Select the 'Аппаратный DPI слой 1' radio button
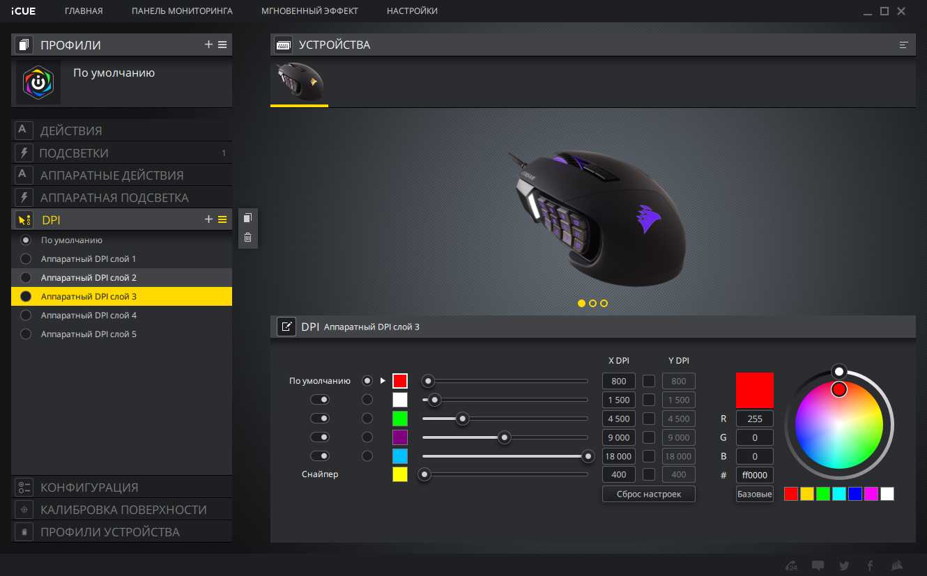This screenshot has height=576, width=927. tap(26, 259)
